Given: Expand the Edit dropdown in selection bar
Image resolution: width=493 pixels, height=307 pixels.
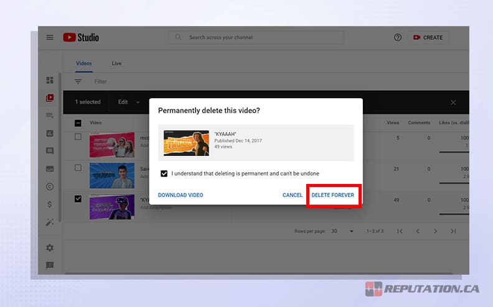Looking at the screenshot, I should [x=129, y=102].
